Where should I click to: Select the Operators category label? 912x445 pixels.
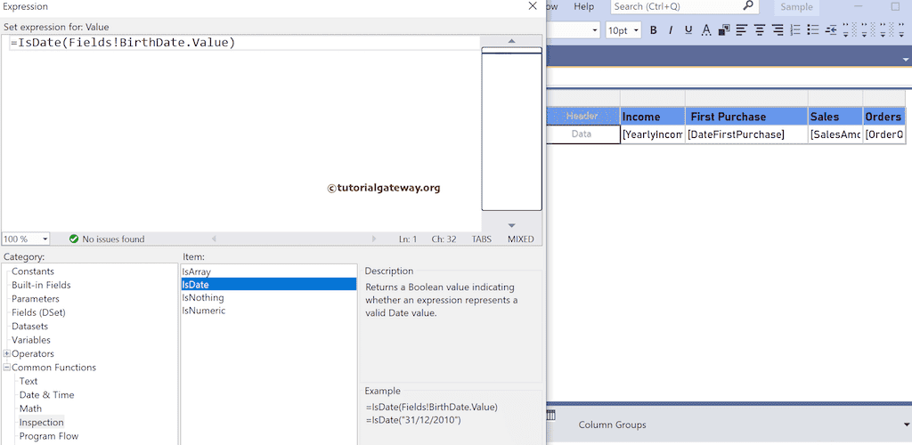pyautogui.click(x=33, y=354)
